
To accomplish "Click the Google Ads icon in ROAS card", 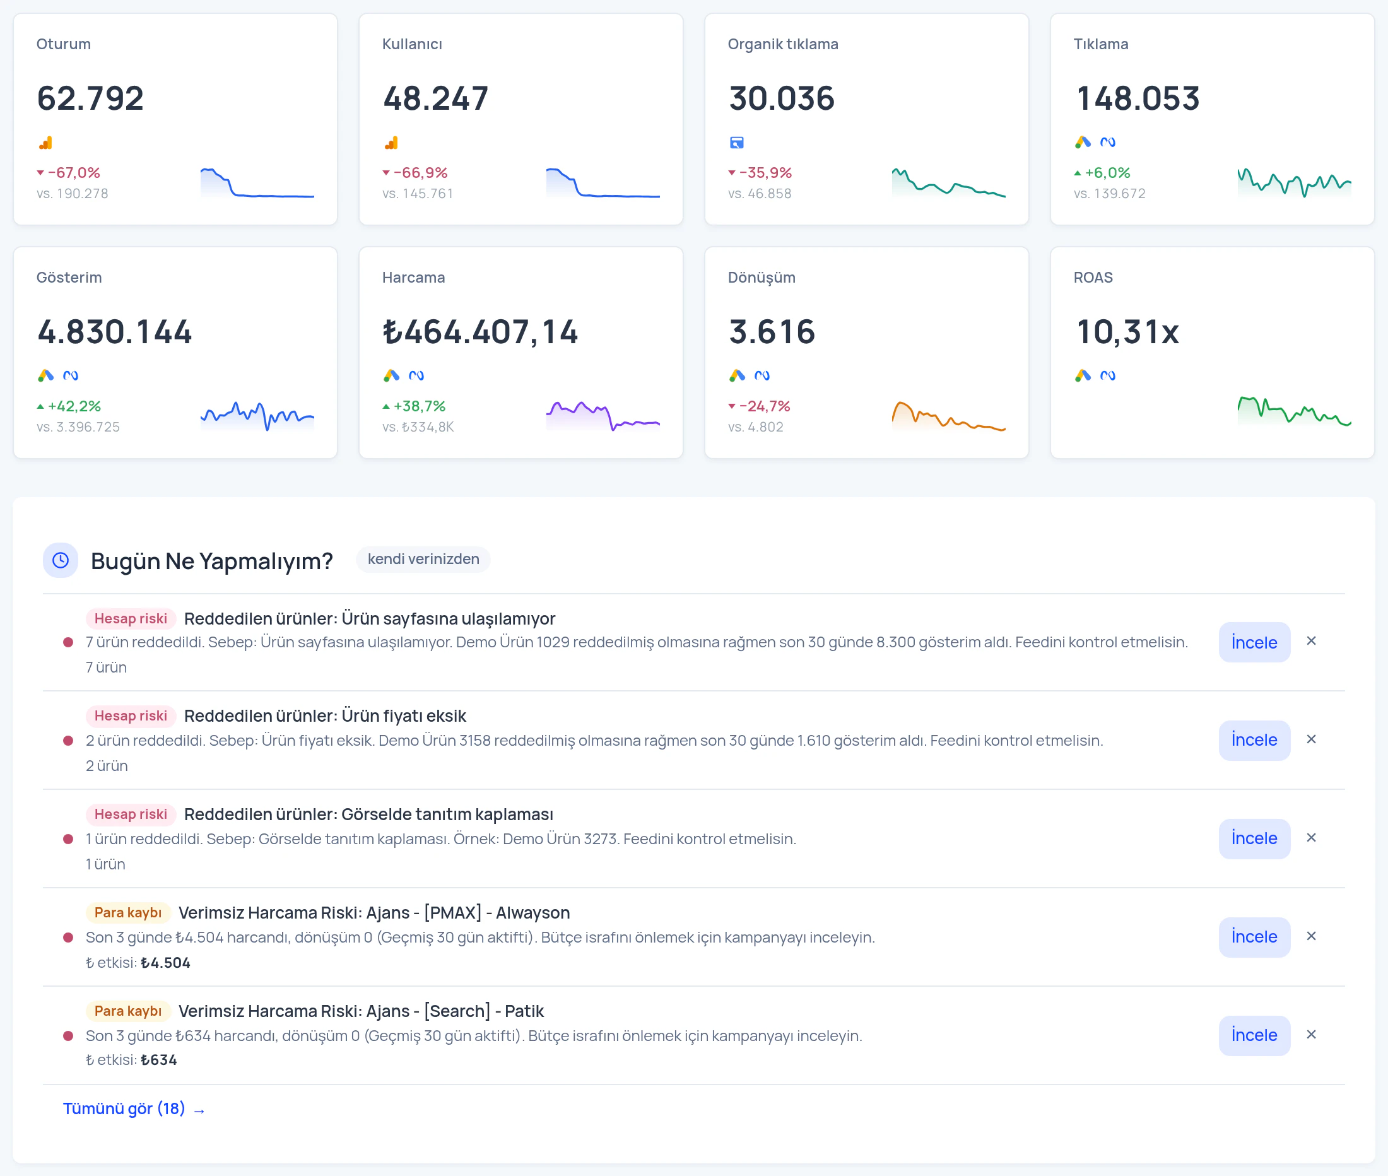I will (1083, 375).
